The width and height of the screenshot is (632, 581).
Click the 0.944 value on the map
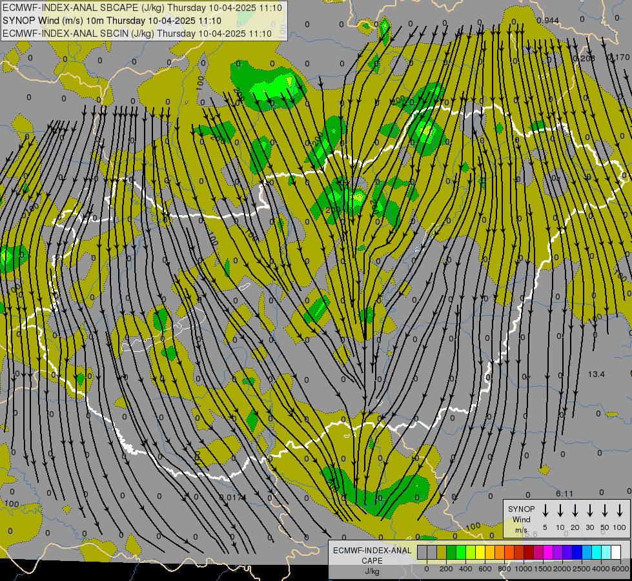pos(548,21)
